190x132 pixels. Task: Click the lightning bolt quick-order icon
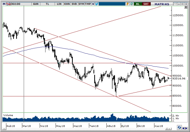[x=128, y=4]
